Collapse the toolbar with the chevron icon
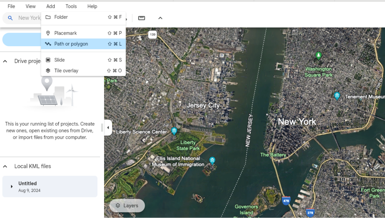This screenshot has height=218, width=385. [160, 18]
